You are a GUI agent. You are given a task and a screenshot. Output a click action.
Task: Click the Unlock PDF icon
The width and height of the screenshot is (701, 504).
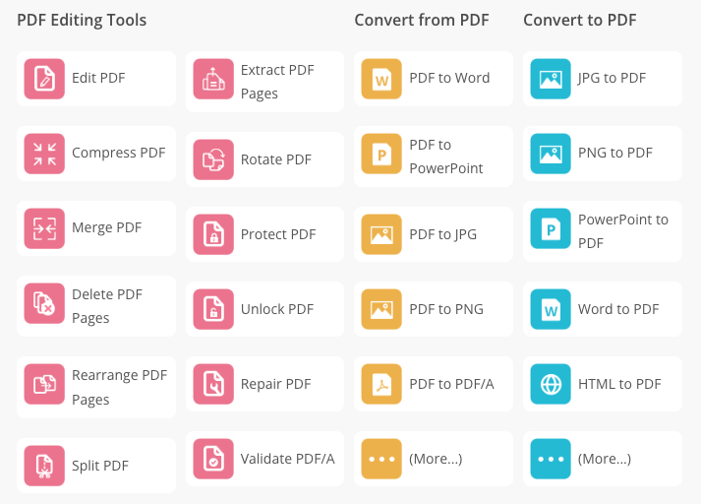coord(213,309)
